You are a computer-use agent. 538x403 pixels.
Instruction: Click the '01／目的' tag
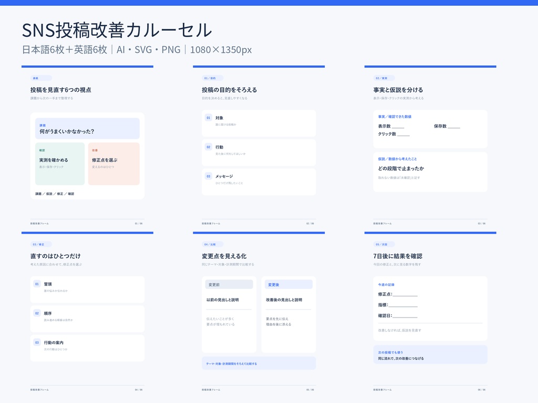click(x=212, y=78)
